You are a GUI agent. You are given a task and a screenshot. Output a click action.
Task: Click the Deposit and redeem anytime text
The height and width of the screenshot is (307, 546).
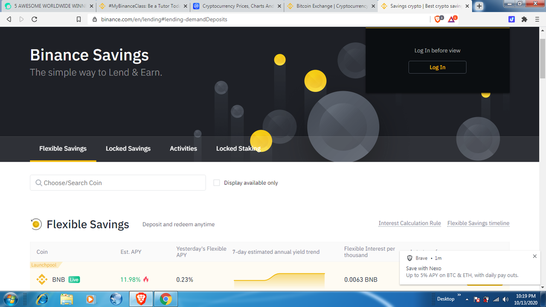click(179, 224)
